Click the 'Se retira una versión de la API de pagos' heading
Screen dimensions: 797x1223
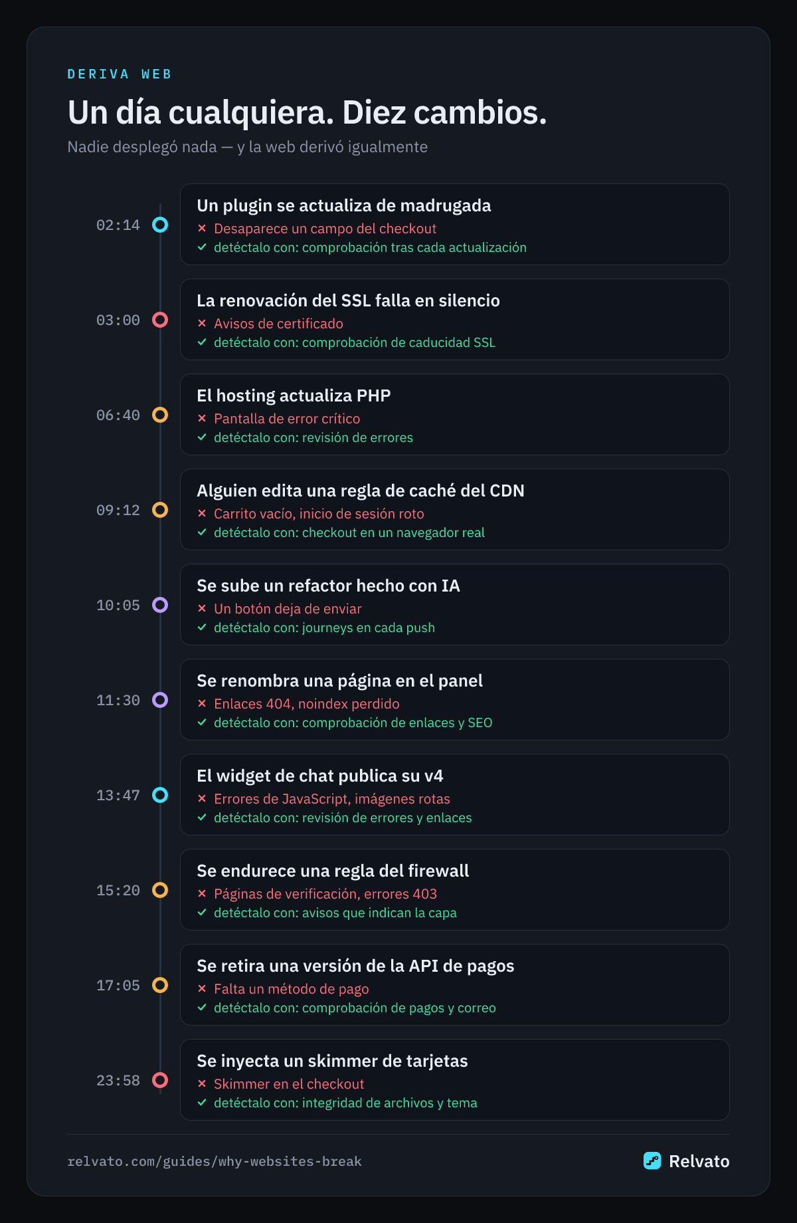(x=355, y=966)
